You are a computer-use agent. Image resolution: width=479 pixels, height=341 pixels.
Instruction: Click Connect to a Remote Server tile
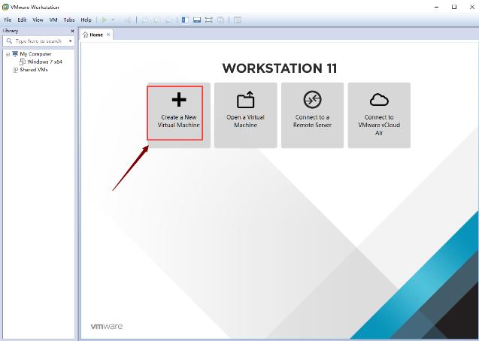point(312,113)
